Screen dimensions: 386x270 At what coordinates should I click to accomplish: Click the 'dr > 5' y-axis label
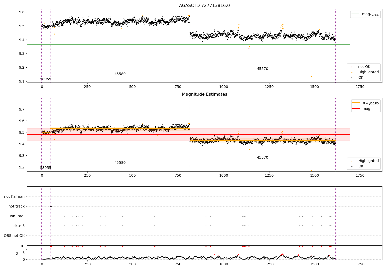coord(19,226)
